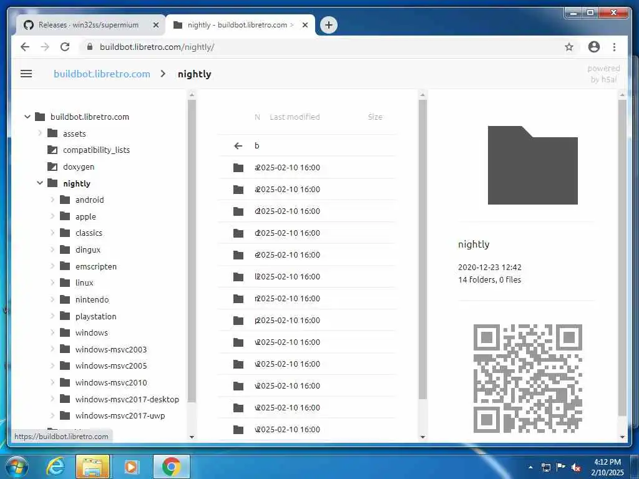The height and width of the screenshot is (479, 639).
Task: Open the Chrome profile icon
Action: coord(594,47)
